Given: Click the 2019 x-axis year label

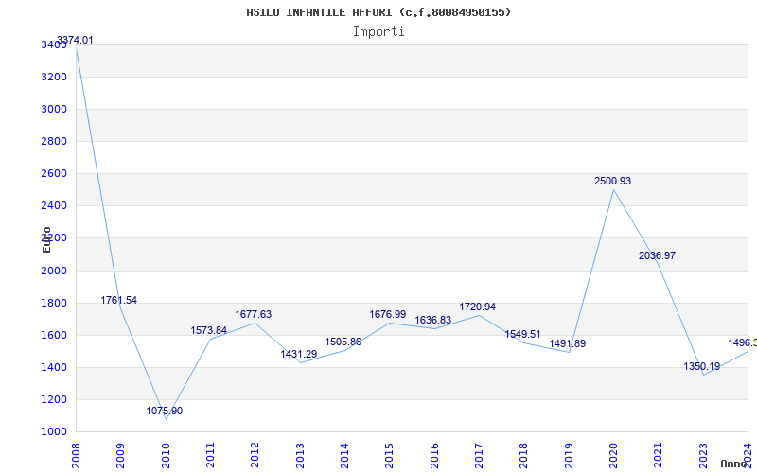Looking at the screenshot, I should (x=569, y=455).
